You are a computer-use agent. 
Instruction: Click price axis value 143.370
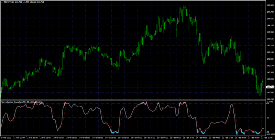[270, 46]
